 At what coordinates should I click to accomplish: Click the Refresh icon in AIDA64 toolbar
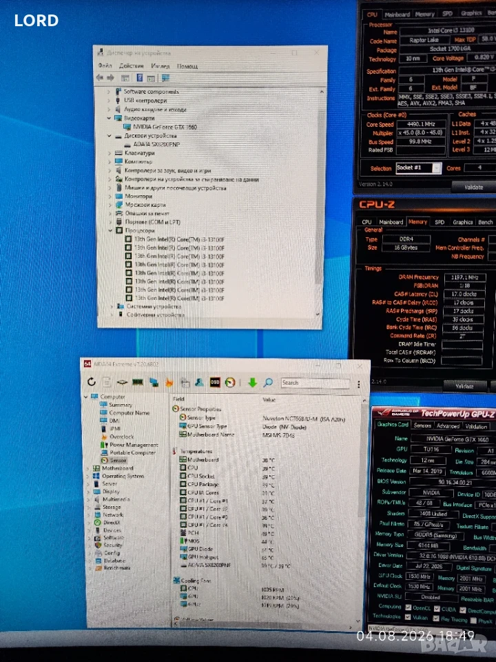(x=92, y=382)
